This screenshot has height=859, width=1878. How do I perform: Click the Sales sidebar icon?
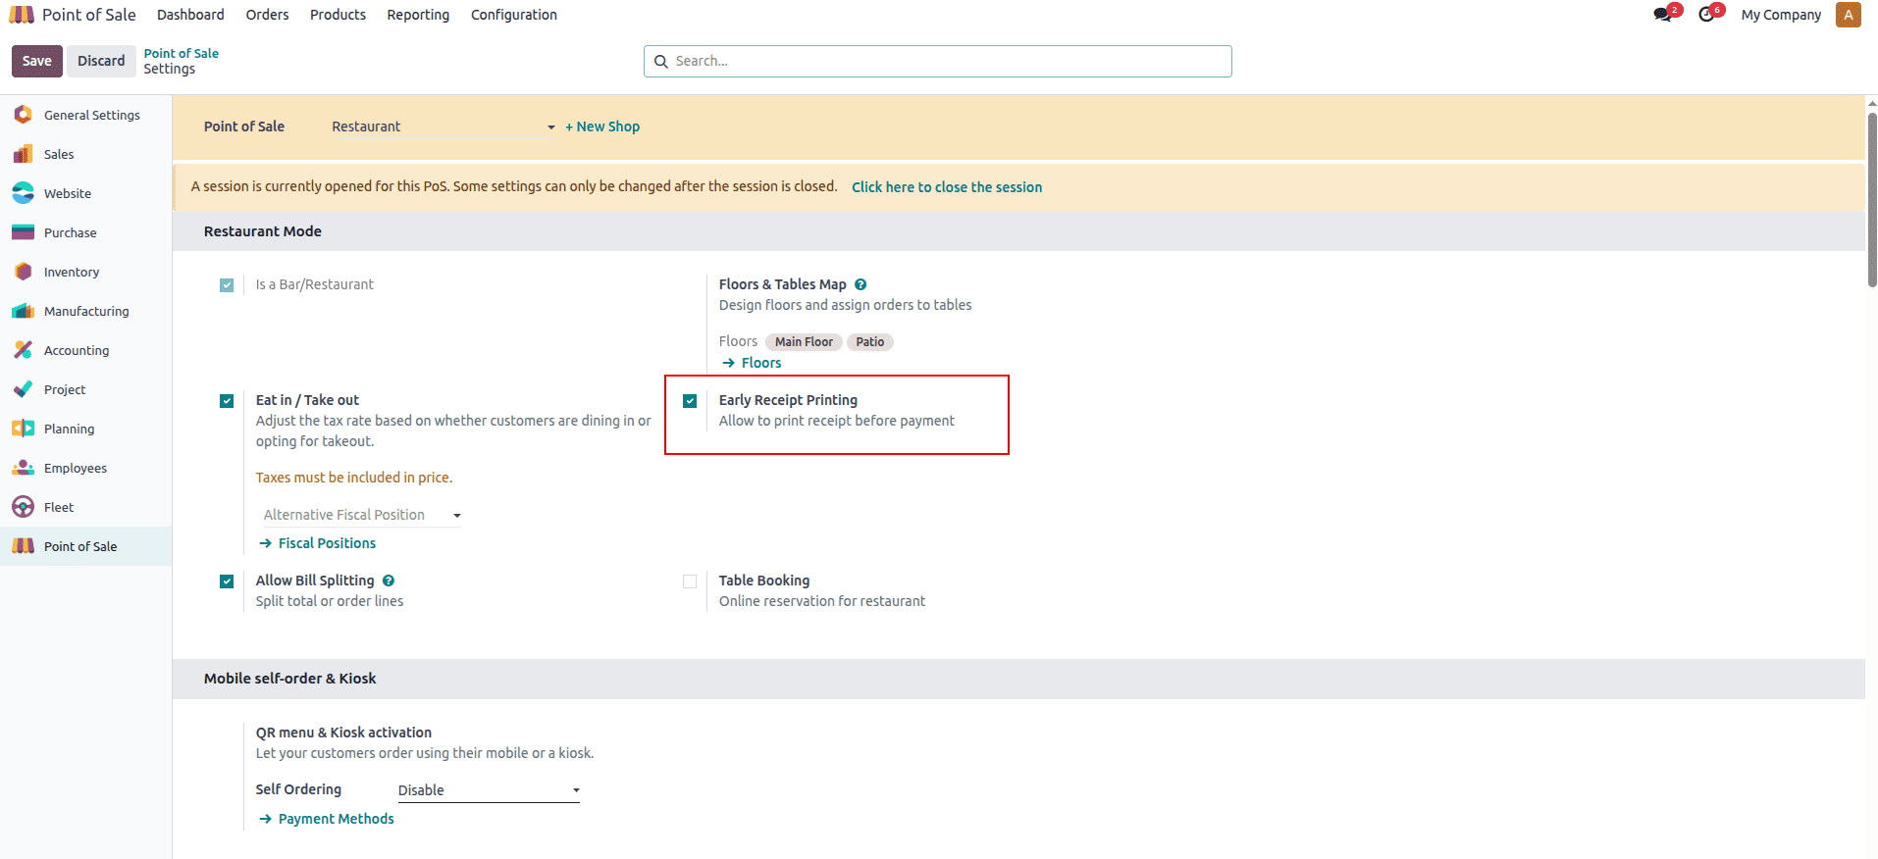click(x=24, y=154)
